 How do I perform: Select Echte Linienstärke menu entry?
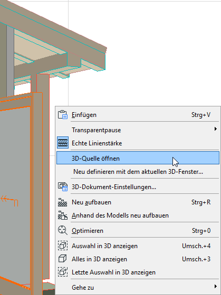tap(138, 143)
